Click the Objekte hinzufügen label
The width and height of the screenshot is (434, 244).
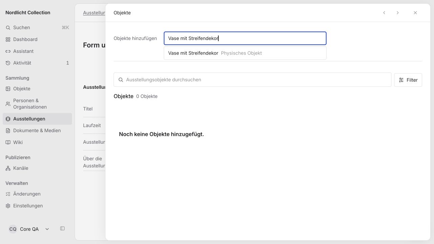(x=135, y=39)
